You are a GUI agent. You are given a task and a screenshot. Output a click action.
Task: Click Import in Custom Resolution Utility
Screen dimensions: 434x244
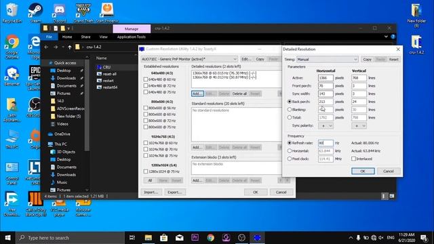[151, 192]
